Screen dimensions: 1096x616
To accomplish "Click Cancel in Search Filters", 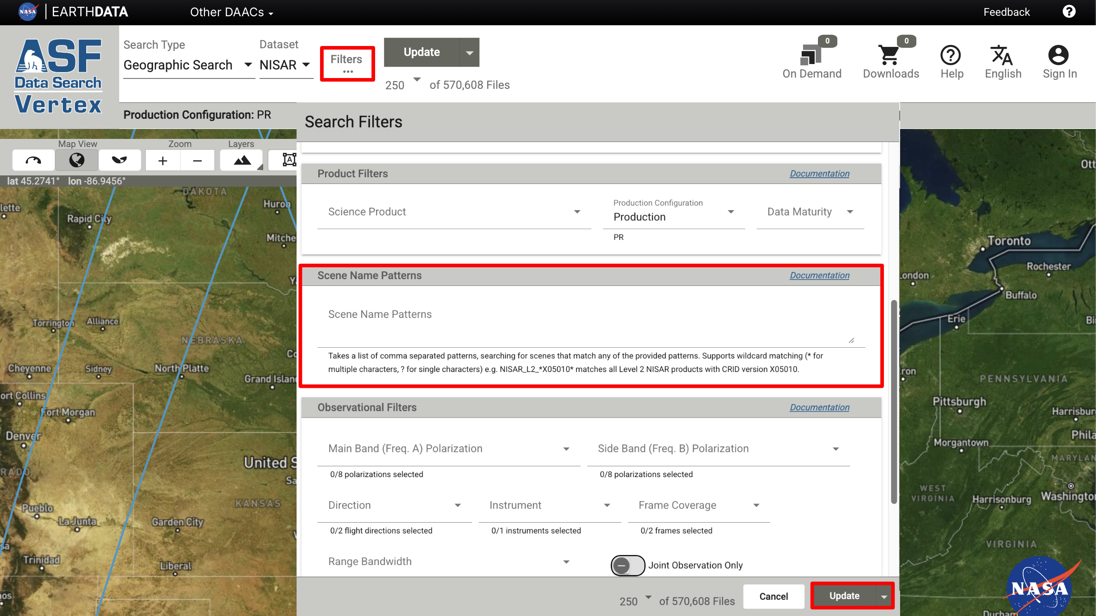I will (x=774, y=596).
